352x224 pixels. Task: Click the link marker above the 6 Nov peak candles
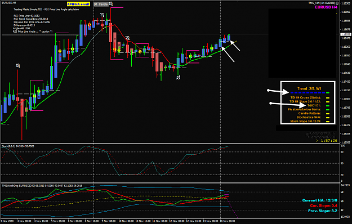coord(102,15)
